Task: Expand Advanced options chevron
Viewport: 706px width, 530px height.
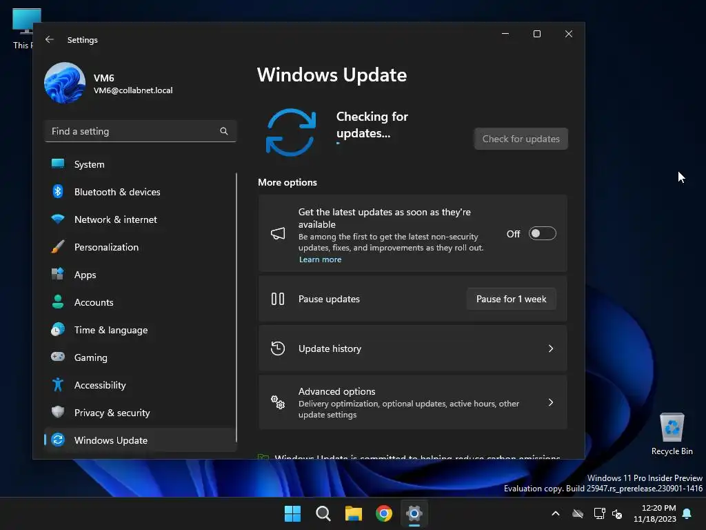Action: [x=551, y=402]
